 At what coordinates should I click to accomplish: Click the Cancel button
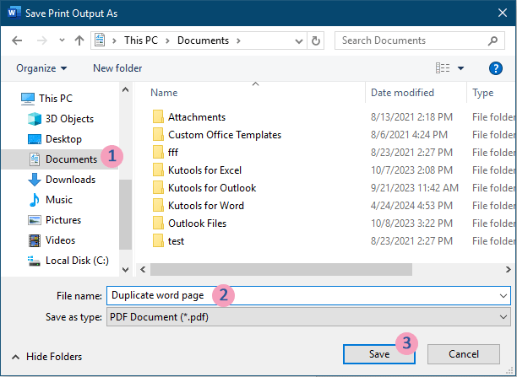(x=464, y=354)
